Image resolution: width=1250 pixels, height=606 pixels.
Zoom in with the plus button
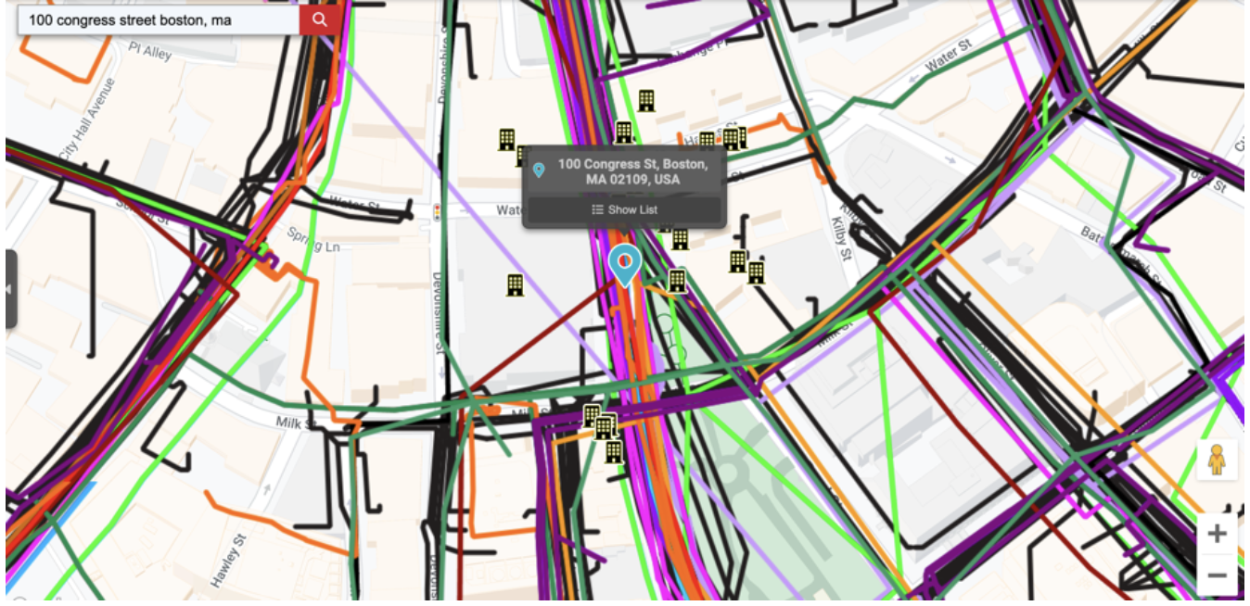coord(1217,534)
